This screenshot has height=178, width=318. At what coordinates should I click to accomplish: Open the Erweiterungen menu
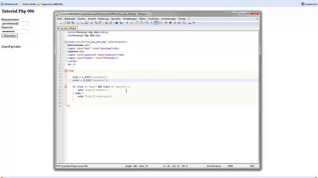168,19
